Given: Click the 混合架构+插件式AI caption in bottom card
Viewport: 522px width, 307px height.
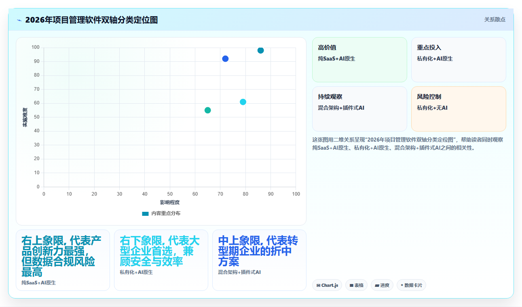Looking at the screenshot, I should [239, 272].
